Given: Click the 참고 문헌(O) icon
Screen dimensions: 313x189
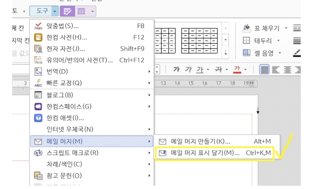Looking at the screenshot, I should (38, 176).
